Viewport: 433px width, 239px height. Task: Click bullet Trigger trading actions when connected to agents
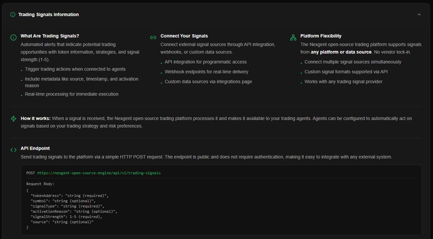pos(75,69)
